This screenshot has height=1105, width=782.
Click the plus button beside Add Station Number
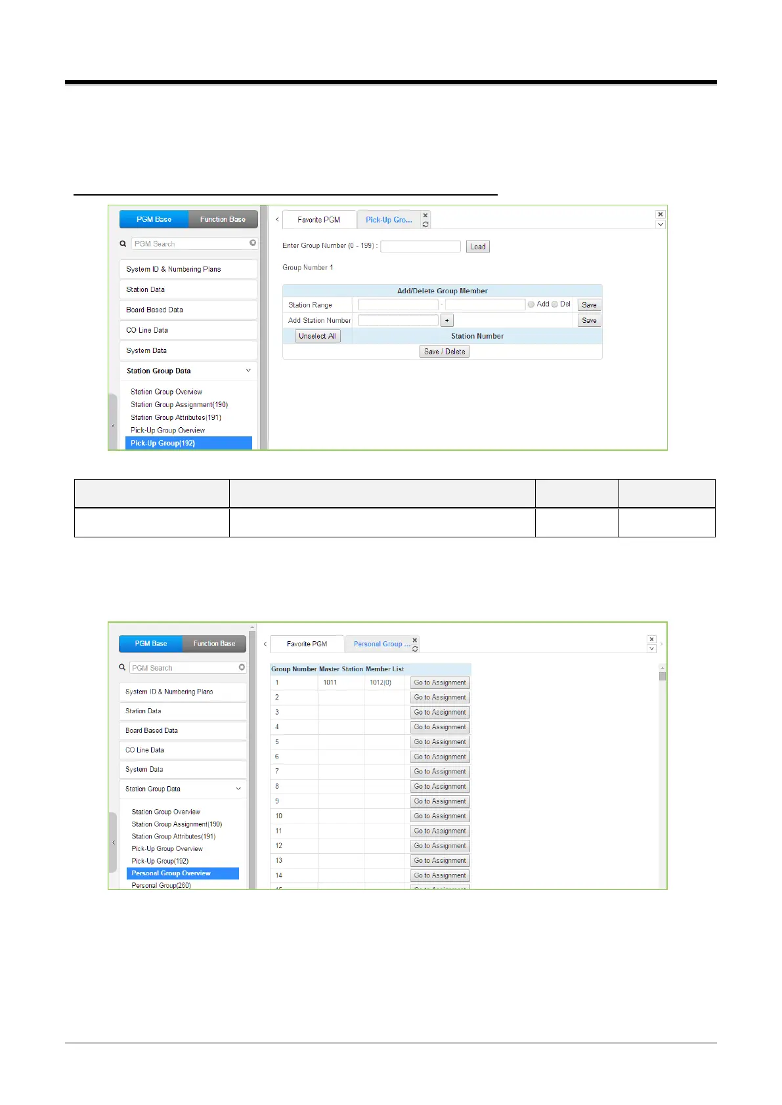pyautogui.click(x=447, y=321)
